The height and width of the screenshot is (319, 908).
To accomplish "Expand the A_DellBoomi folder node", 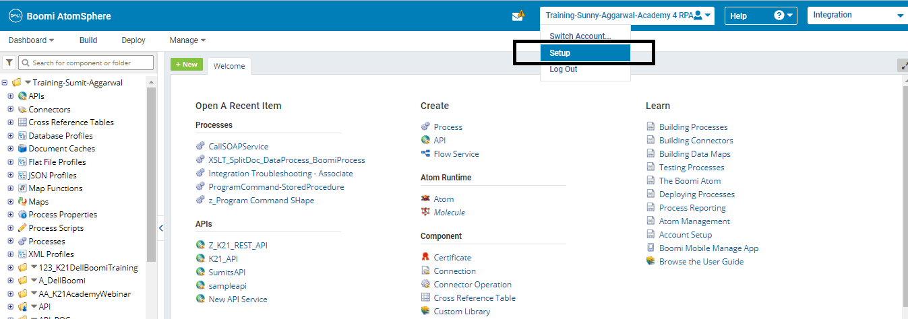I will pos(10,281).
